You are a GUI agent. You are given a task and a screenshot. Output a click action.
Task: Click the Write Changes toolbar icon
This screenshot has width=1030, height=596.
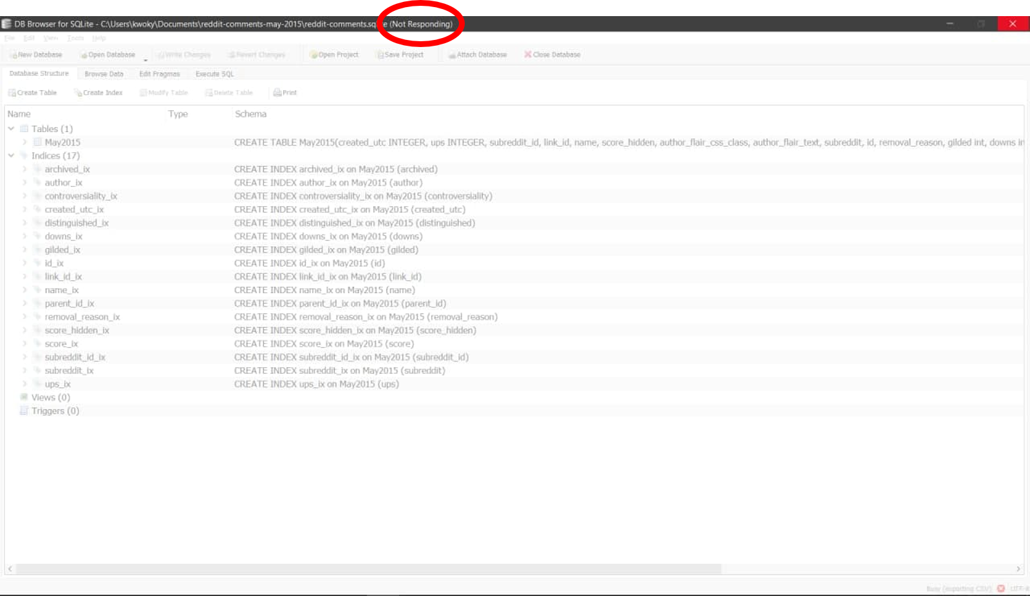(161, 55)
